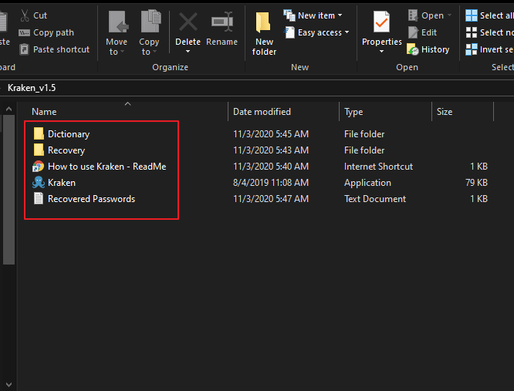Click the scrollbar down arrow
Screen dimensions: 514x391
pyautogui.click(x=8, y=385)
